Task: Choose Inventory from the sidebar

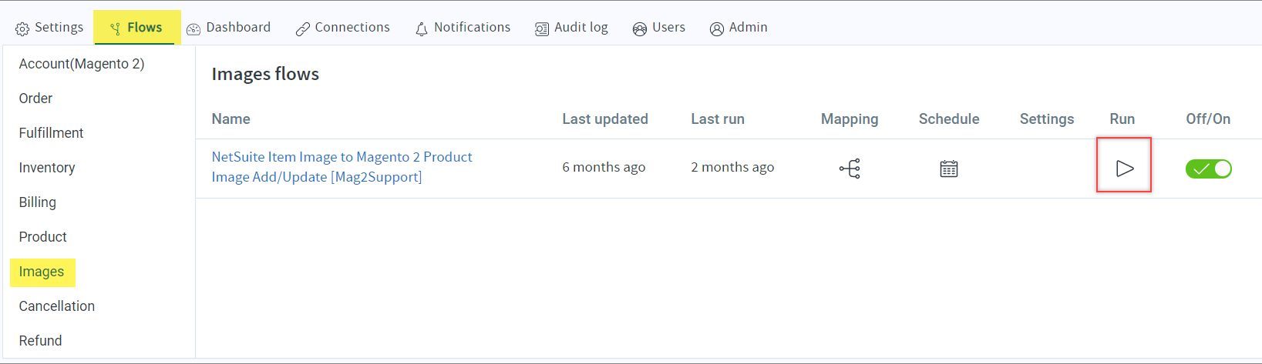Action: coord(47,168)
